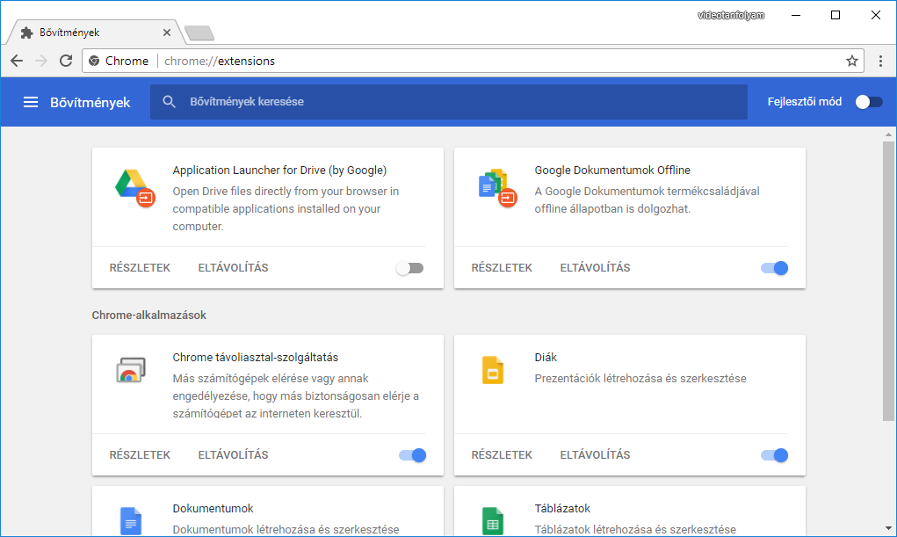897x537 pixels.
Task: Reload the extensions page
Action: 66,61
